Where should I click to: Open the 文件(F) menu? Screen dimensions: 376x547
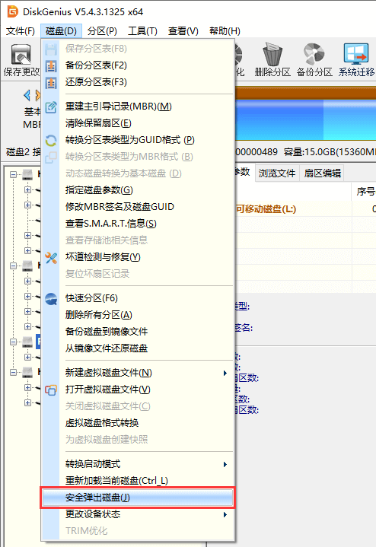click(21, 31)
